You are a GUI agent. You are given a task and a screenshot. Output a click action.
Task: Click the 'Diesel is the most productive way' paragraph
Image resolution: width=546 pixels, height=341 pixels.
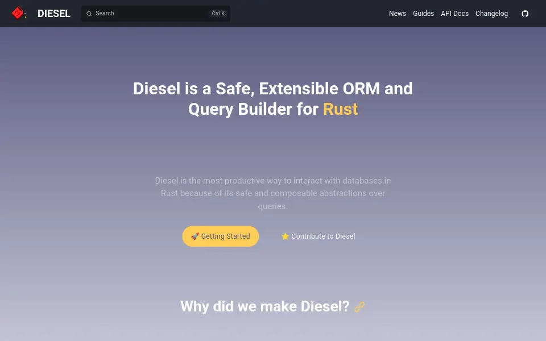[x=273, y=193]
